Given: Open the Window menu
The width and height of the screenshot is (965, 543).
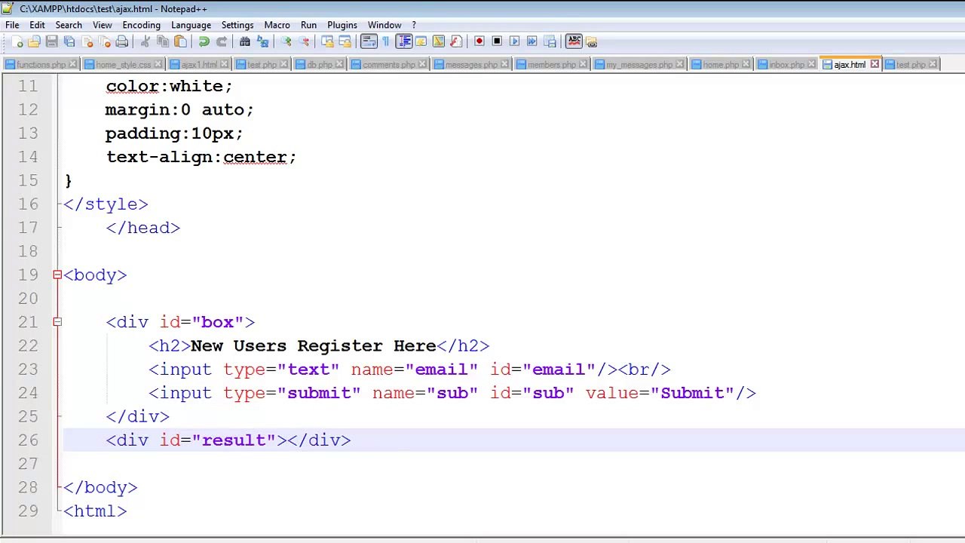Looking at the screenshot, I should [x=384, y=25].
